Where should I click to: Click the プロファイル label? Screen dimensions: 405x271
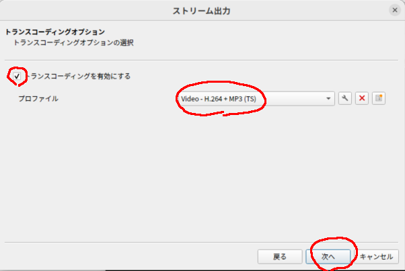point(38,99)
